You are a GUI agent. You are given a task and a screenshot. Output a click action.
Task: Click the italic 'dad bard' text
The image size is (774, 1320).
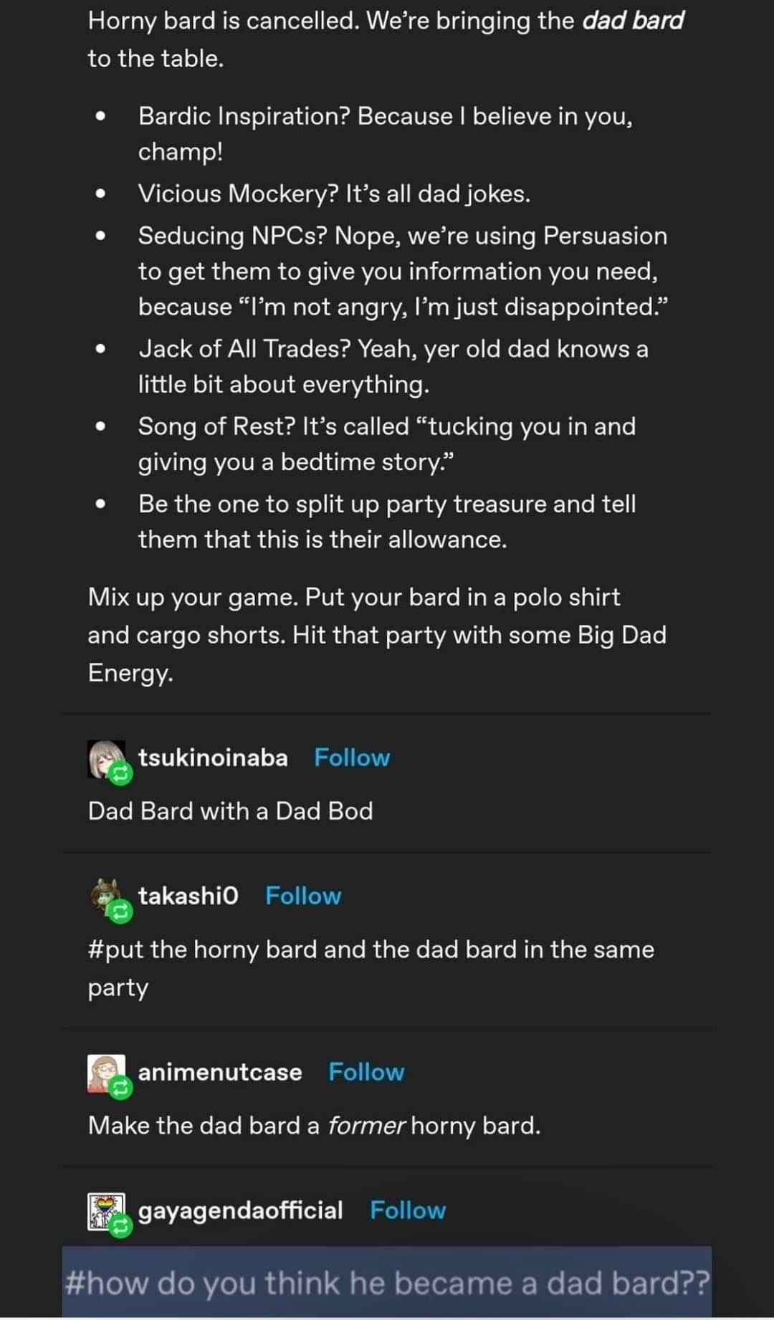click(633, 21)
